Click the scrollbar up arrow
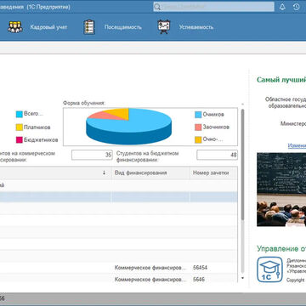 (242, 105)
